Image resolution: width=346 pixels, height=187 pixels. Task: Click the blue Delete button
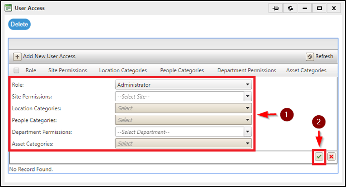tap(20, 24)
